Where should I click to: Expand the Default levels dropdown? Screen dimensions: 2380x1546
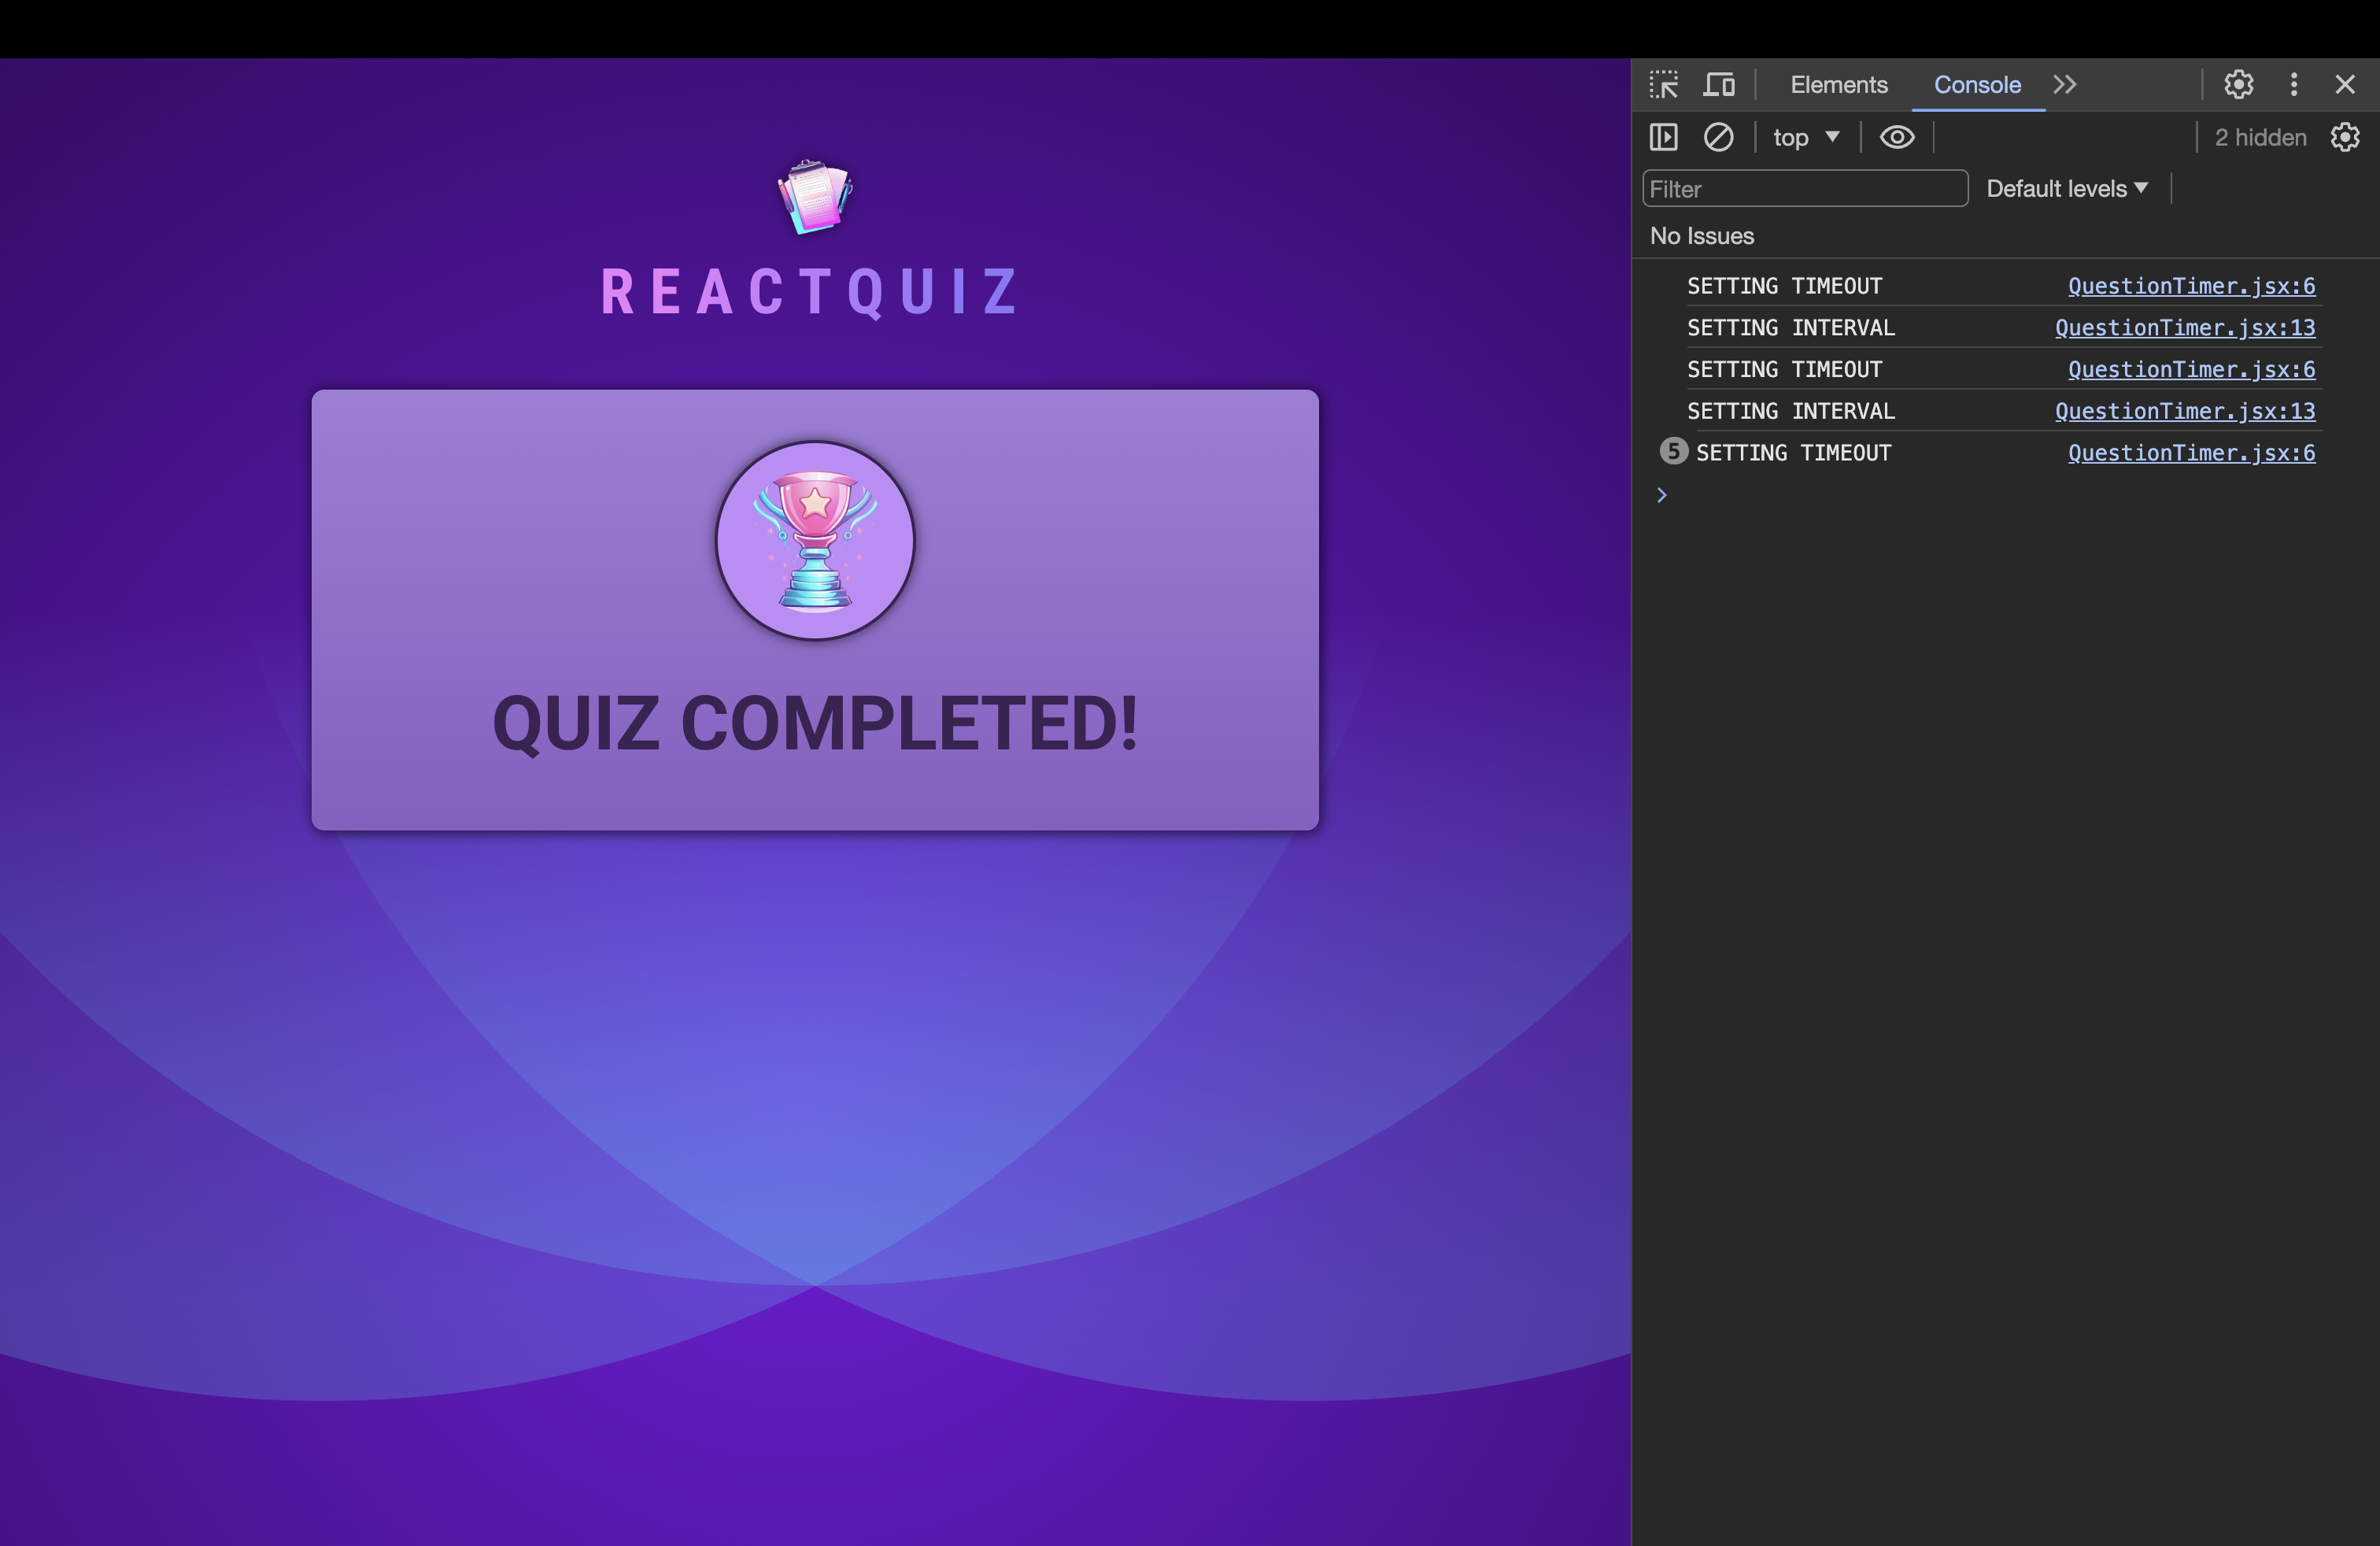point(2066,189)
